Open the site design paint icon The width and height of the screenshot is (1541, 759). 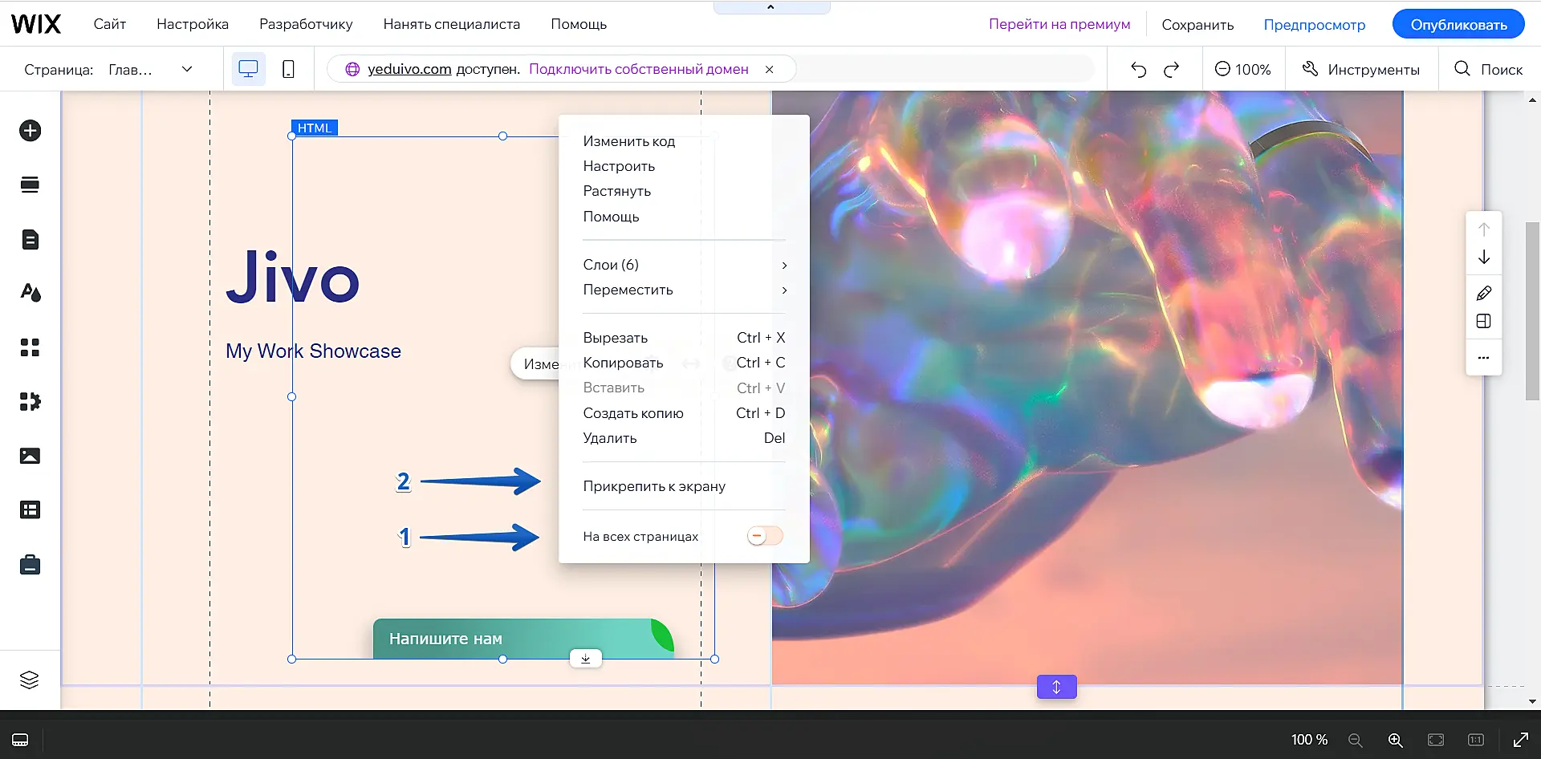[x=30, y=293]
